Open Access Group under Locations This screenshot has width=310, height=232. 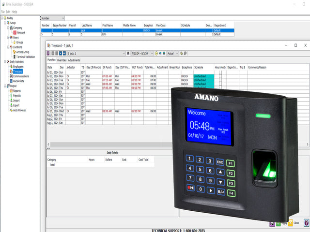click(22, 52)
